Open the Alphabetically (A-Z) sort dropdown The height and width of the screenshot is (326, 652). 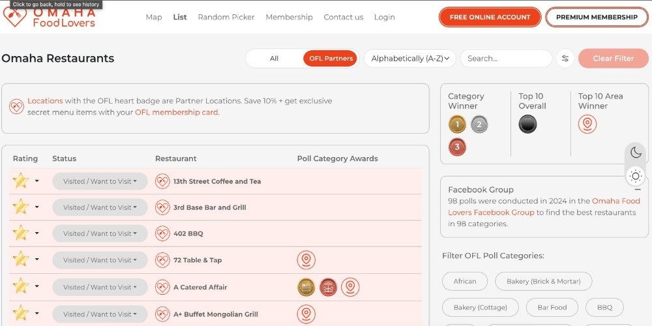(410, 59)
